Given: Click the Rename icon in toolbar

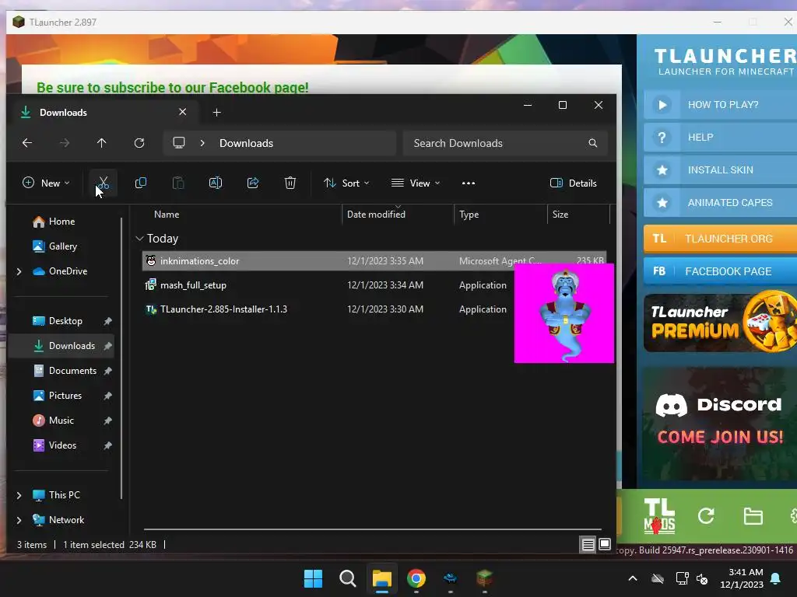Looking at the screenshot, I should click(216, 183).
